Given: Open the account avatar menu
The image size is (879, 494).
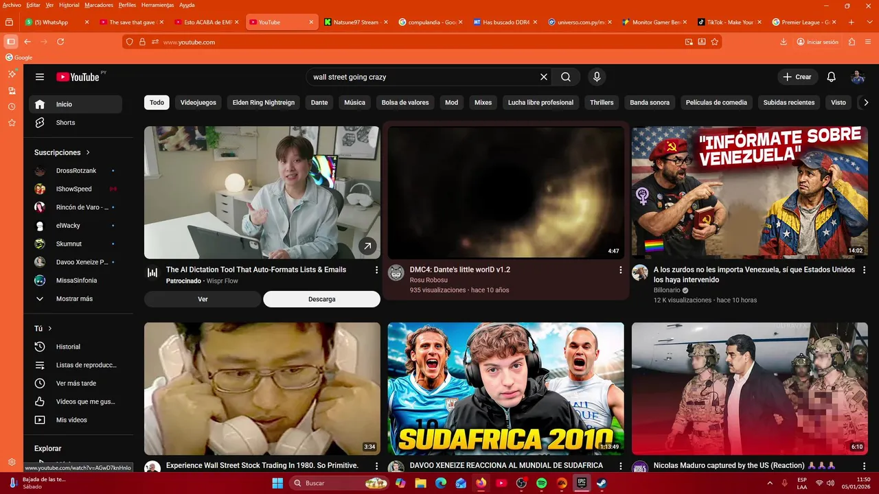Looking at the screenshot, I should pyautogui.click(x=858, y=77).
